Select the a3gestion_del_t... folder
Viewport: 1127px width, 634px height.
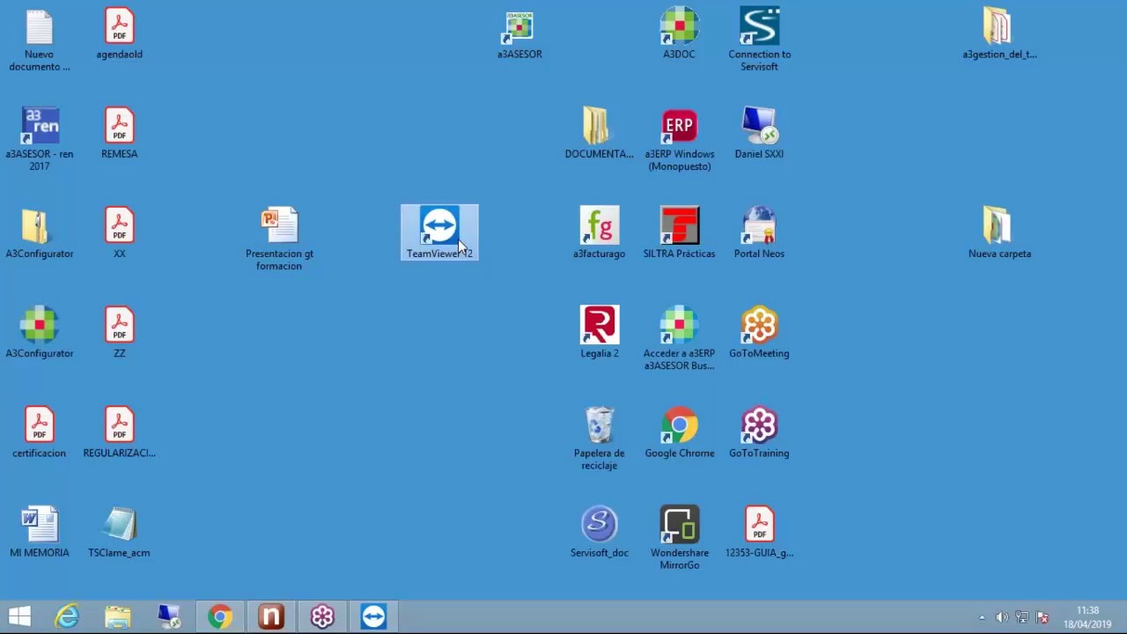999,35
